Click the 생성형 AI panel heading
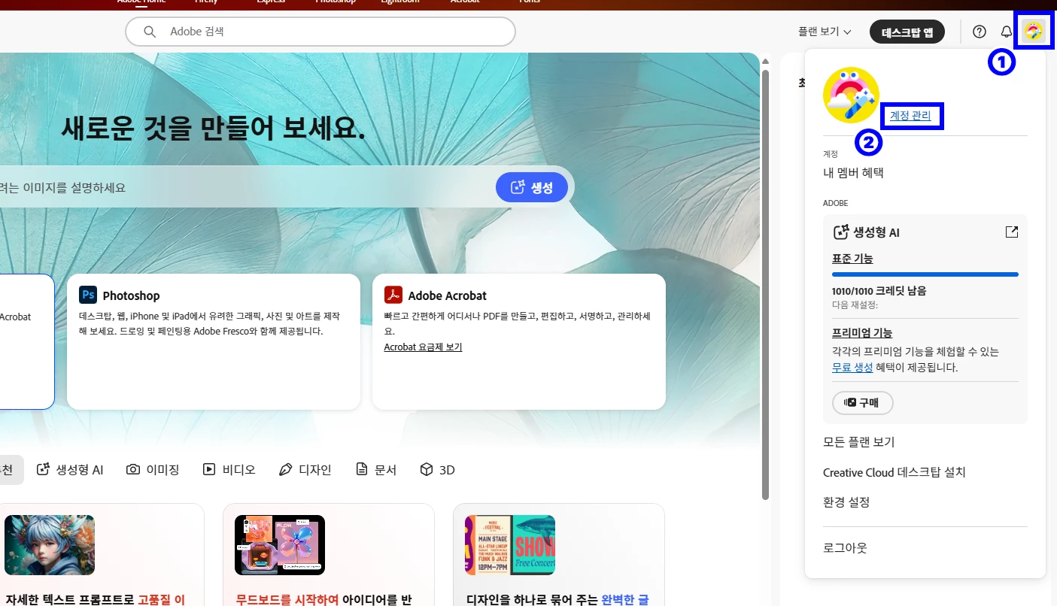This screenshot has width=1057, height=606. [x=876, y=232]
